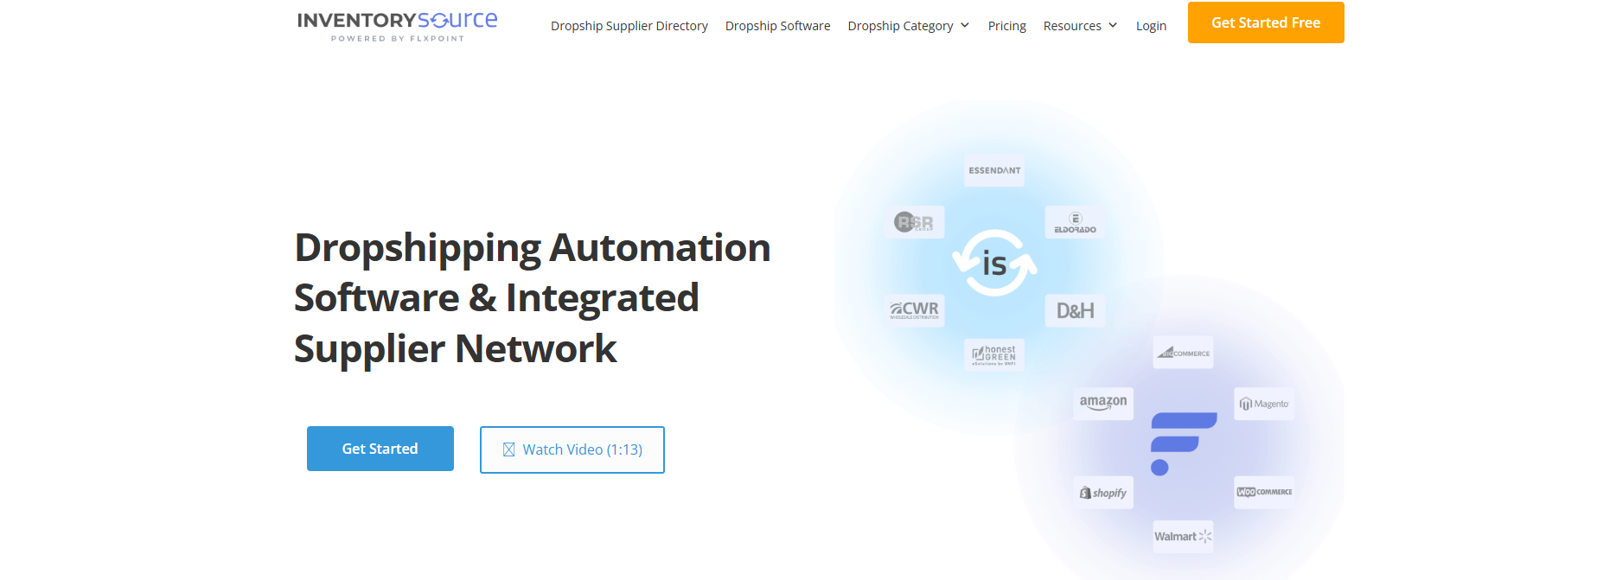
Task: Click the Honest Green supplier logo
Action: (994, 354)
